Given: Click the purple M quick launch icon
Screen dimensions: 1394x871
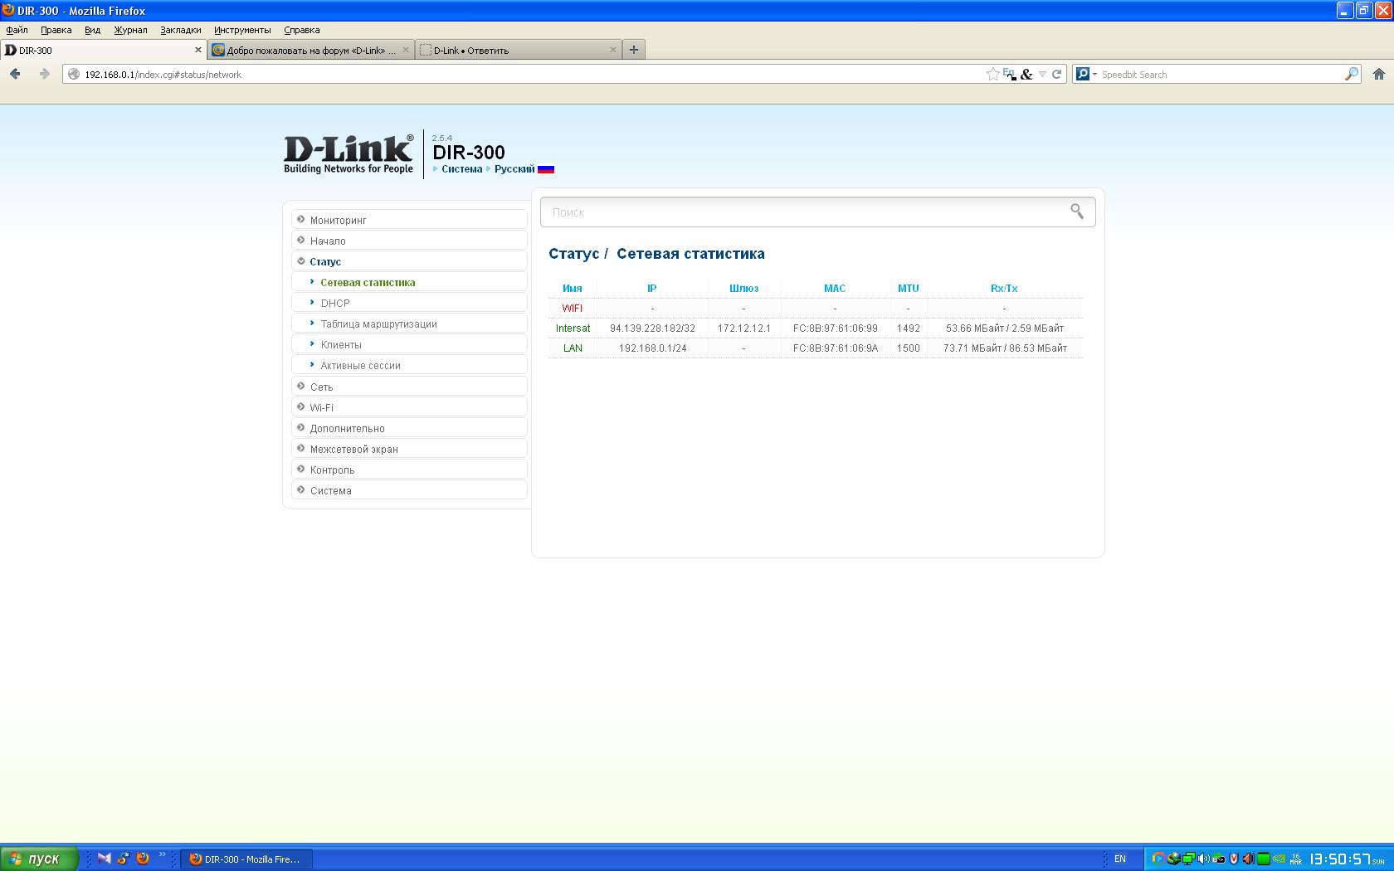Looking at the screenshot, I should click(x=104, y=859).
